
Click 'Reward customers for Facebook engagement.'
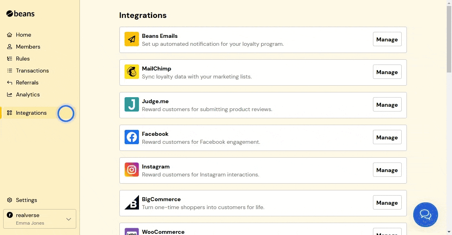(201, 142)
